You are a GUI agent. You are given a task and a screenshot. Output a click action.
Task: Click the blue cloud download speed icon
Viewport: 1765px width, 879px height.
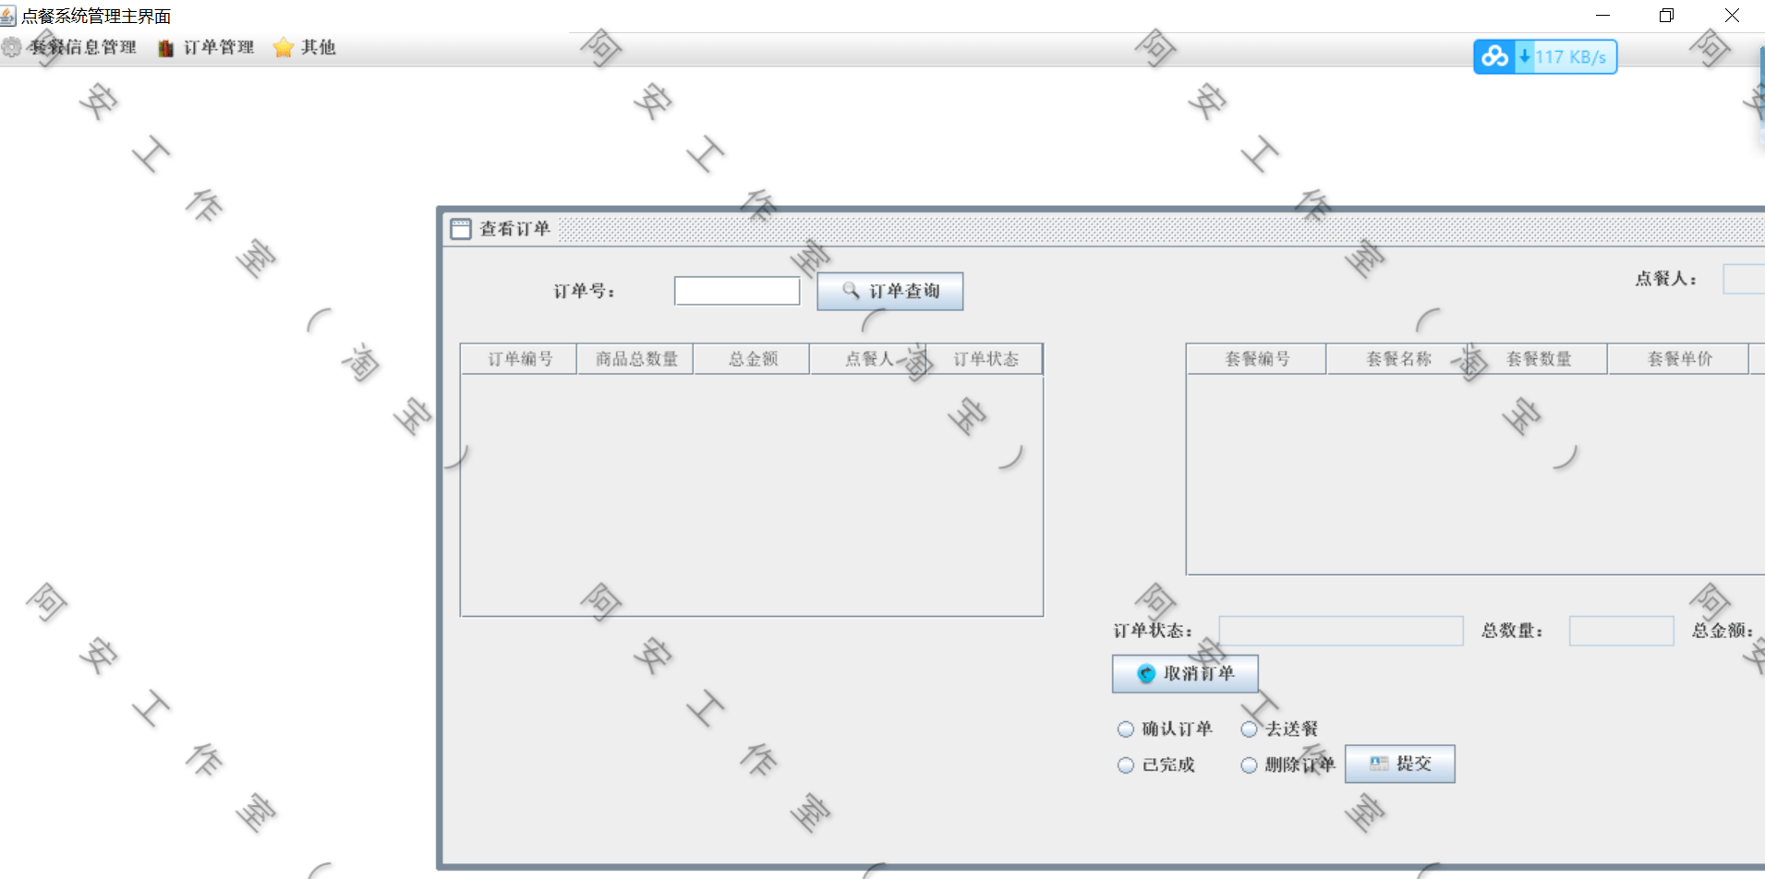click(1494, 56)
